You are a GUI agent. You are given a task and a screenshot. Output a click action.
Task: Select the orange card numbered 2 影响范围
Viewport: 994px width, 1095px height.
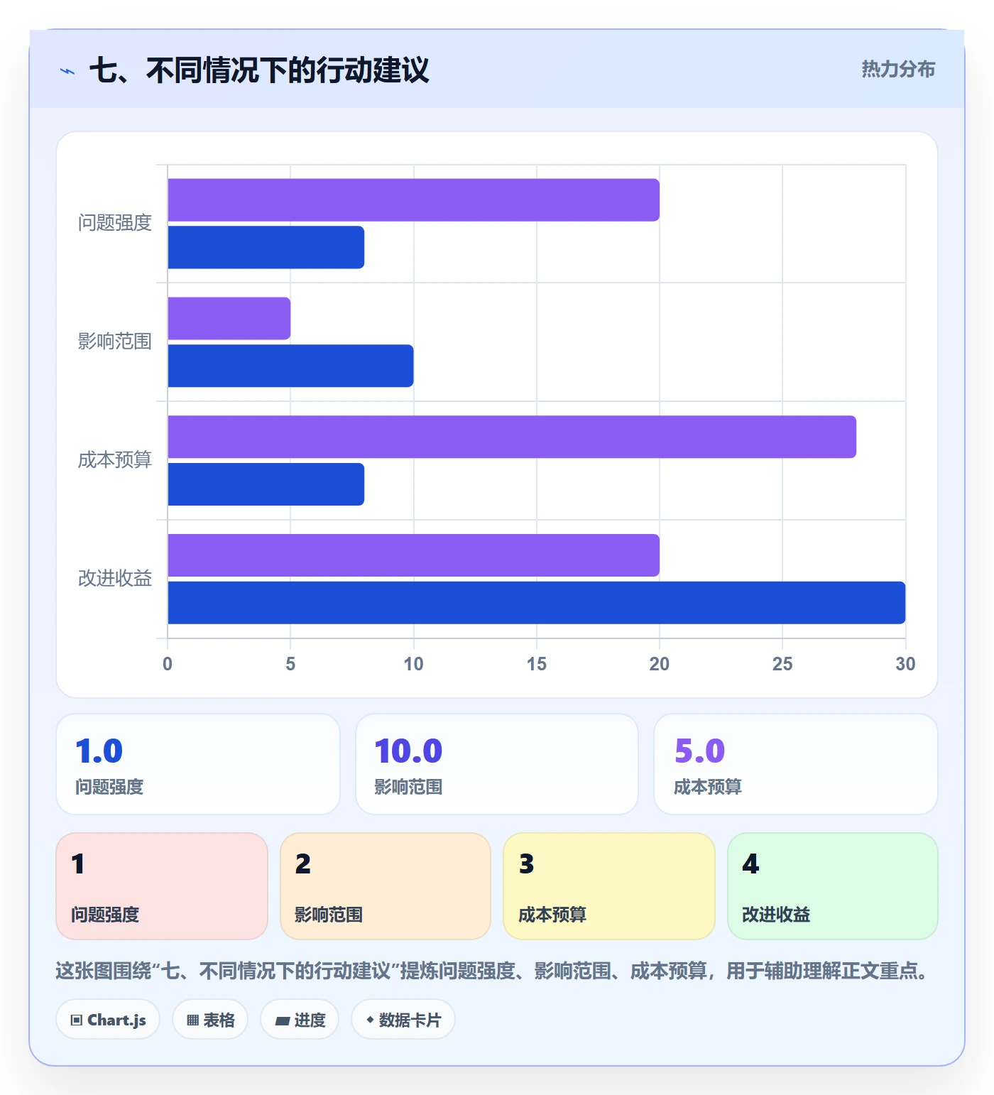[x=386, y=886]
